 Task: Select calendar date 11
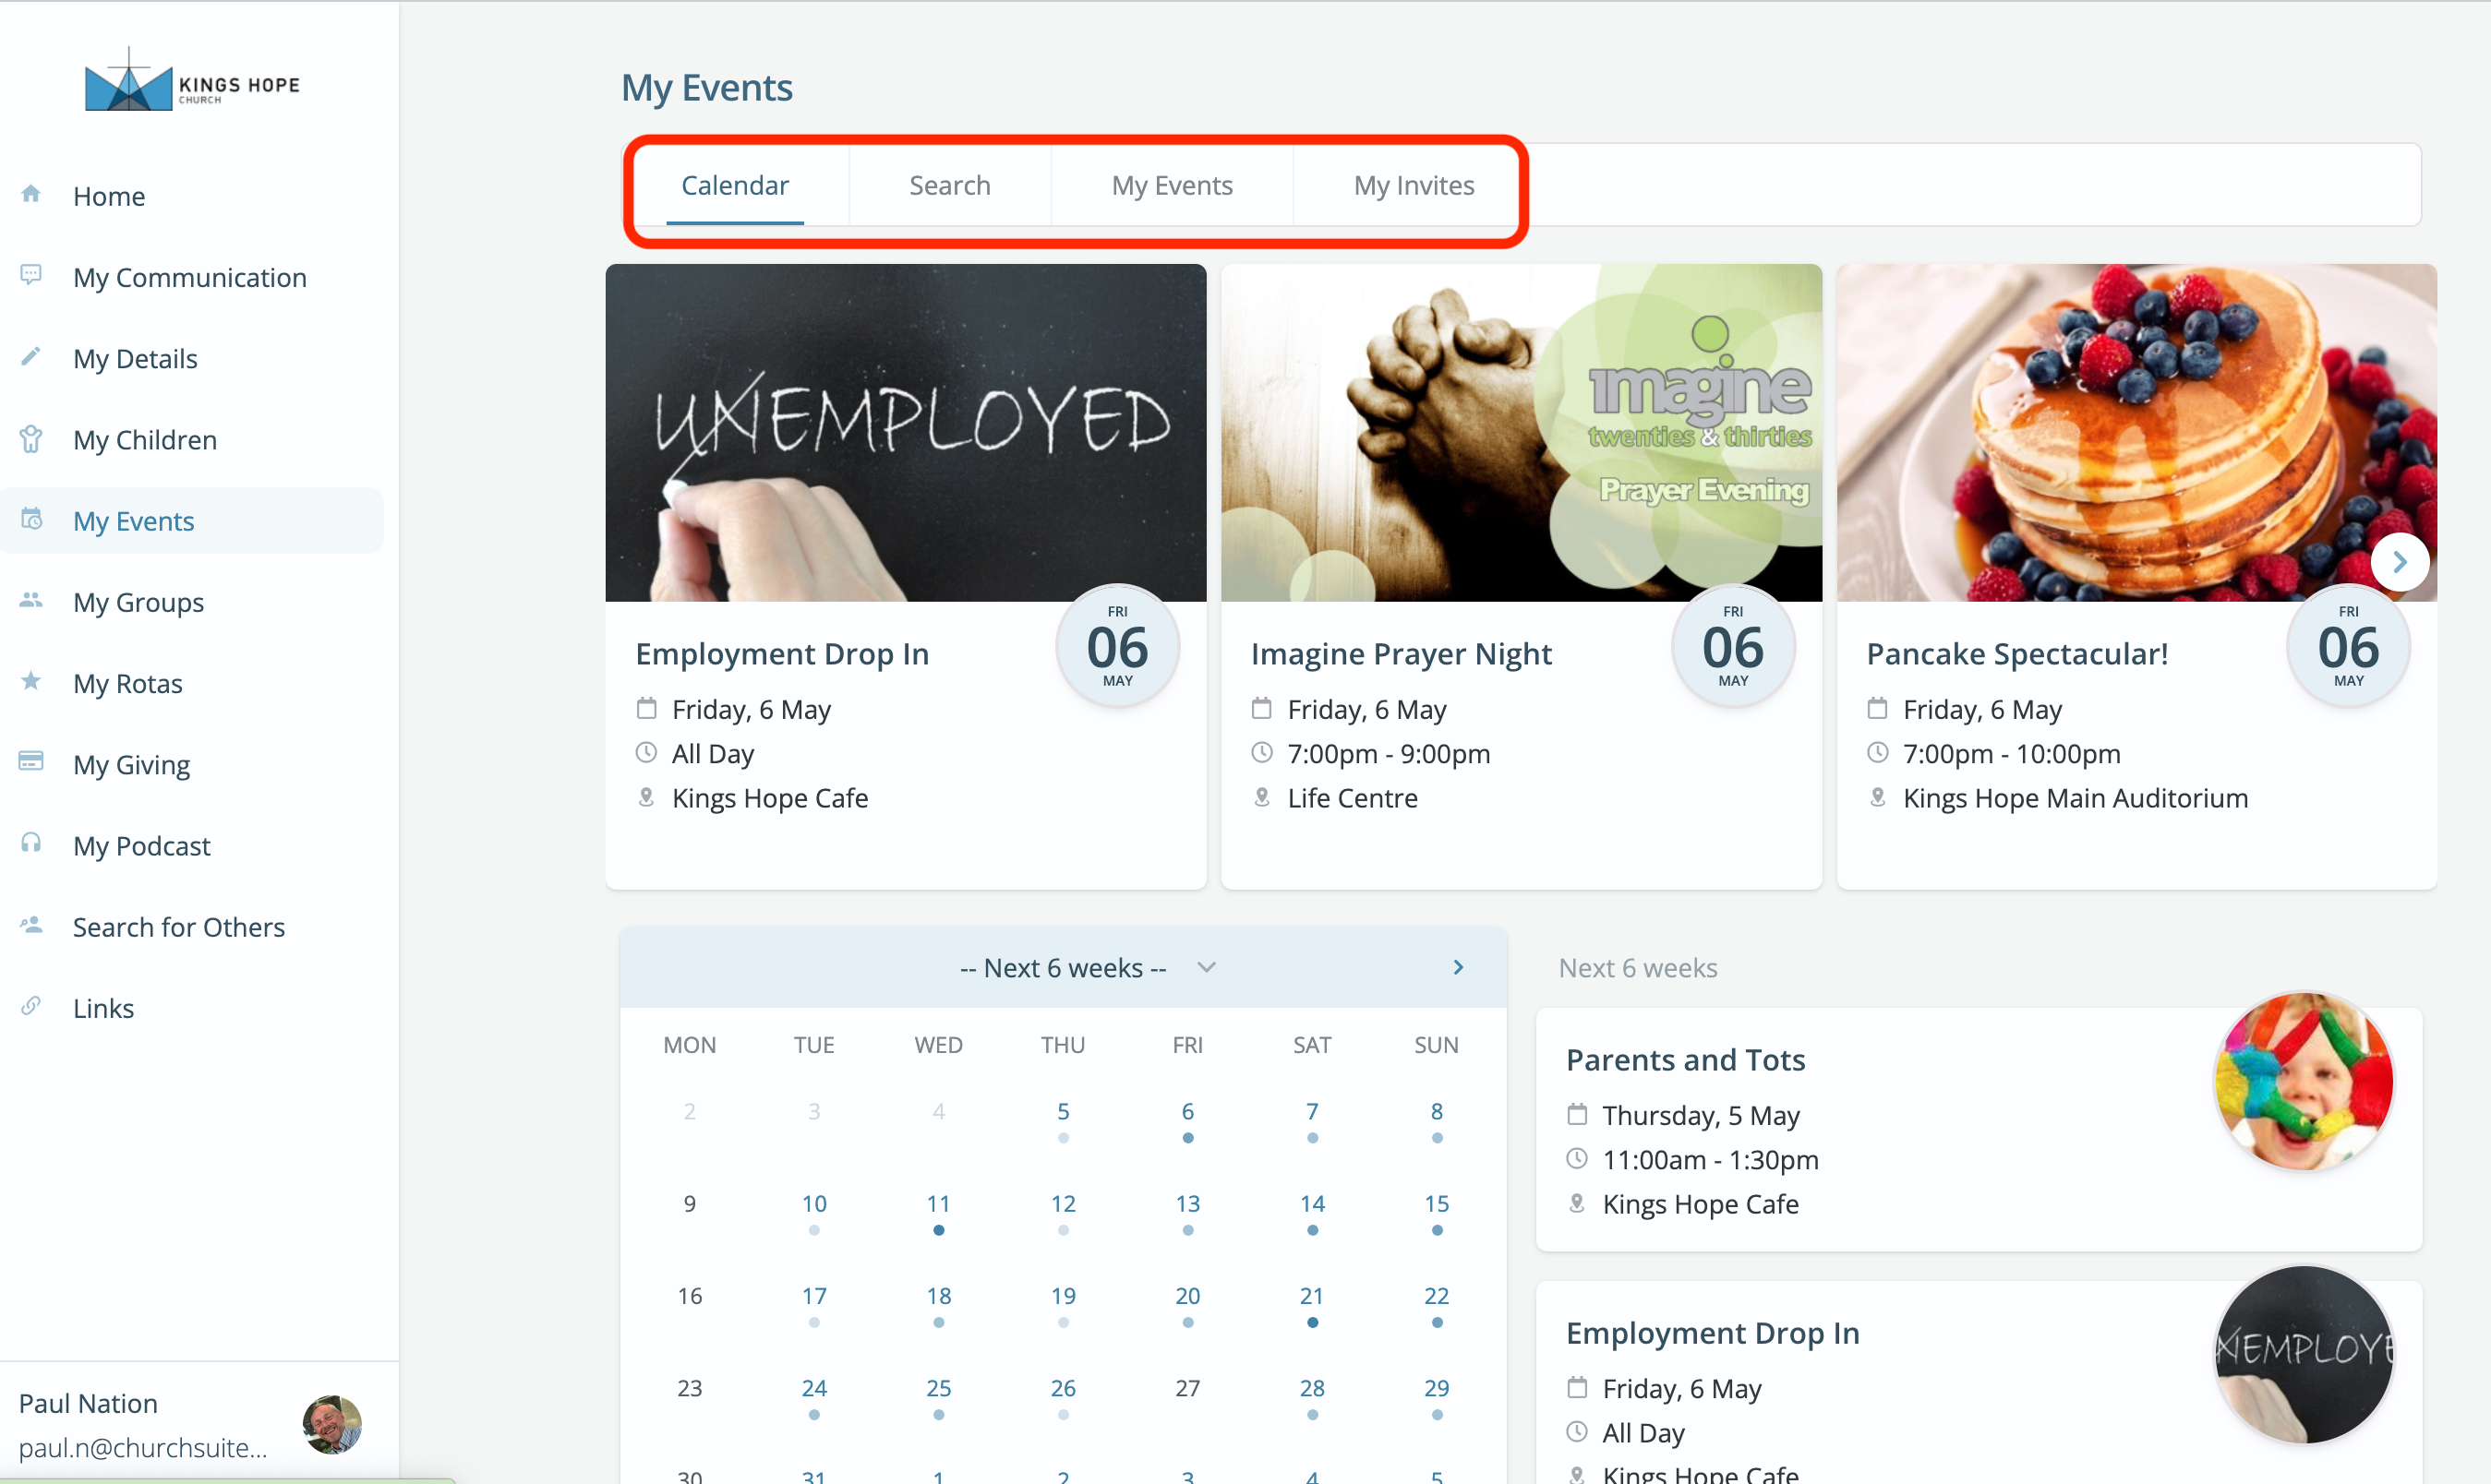pos(938,1203)
